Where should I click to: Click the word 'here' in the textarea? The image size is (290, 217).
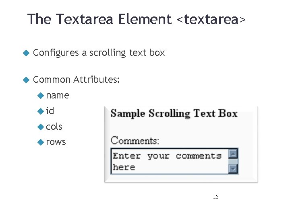point(124,167)
